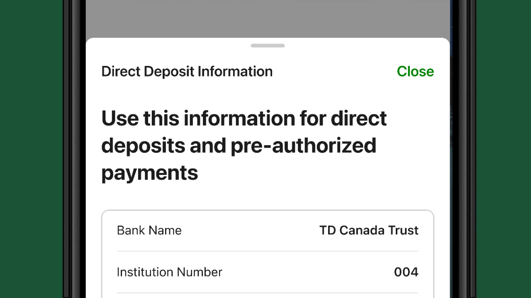The width and height of the screenshot is (531, 298).
Task: Tap the divider line under Bank Name
Action: (268, 251)
